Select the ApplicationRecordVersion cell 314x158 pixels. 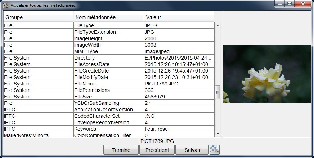109,110
